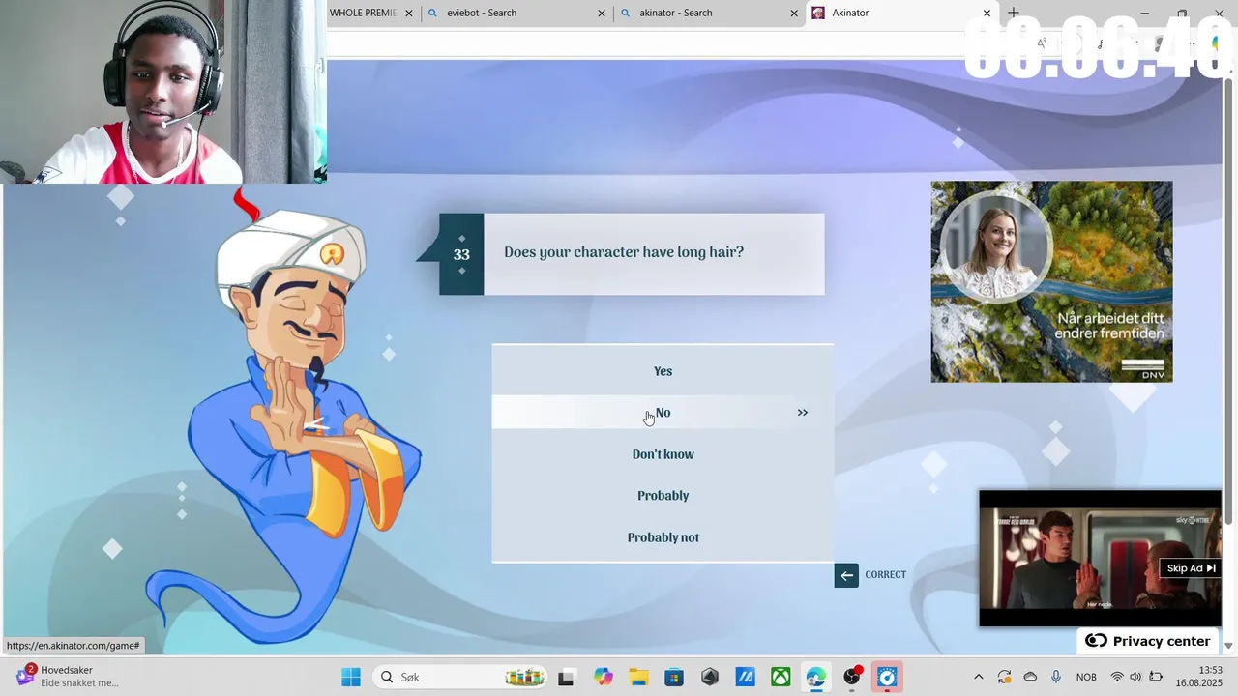Open the volume control tray icon
The image size is (1238, 696).
click(x=1135, y=677)
